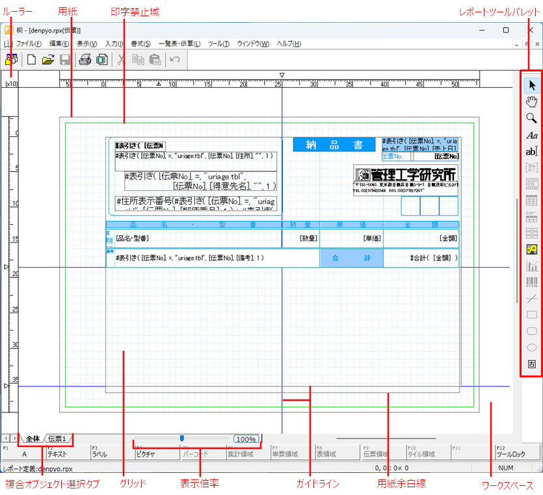Open the 書式 menu
543x495 pixels.
tap(140, 44)
